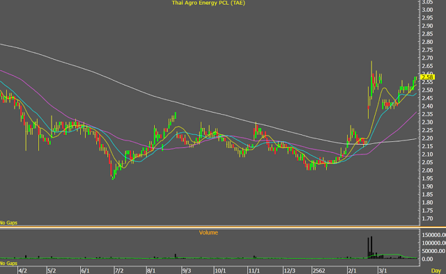Click the 2.45 price axis label

coord(427,98)
